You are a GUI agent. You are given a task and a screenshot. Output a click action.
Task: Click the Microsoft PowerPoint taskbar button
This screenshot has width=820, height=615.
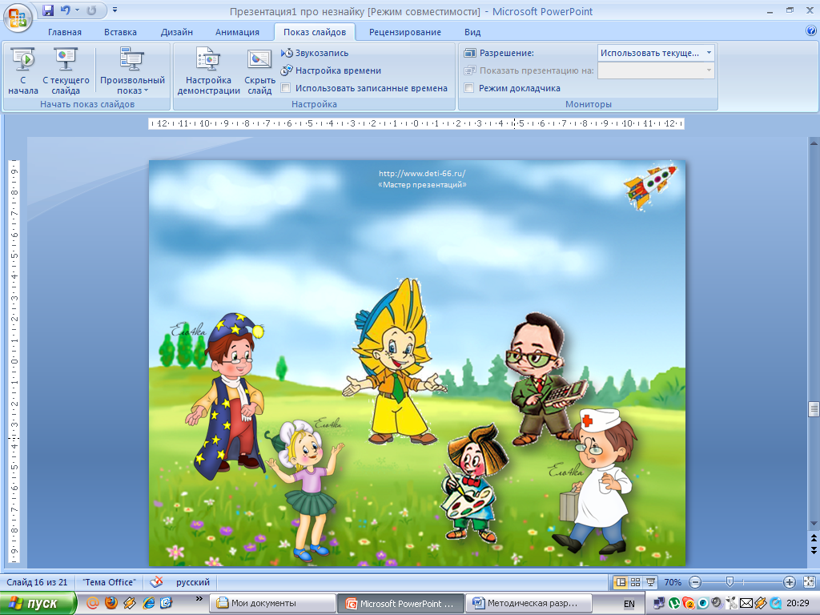(400, 604)
